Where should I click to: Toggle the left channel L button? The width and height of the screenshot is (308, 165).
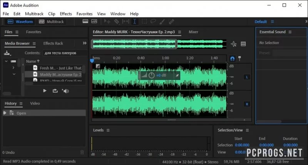pos(247,77)
